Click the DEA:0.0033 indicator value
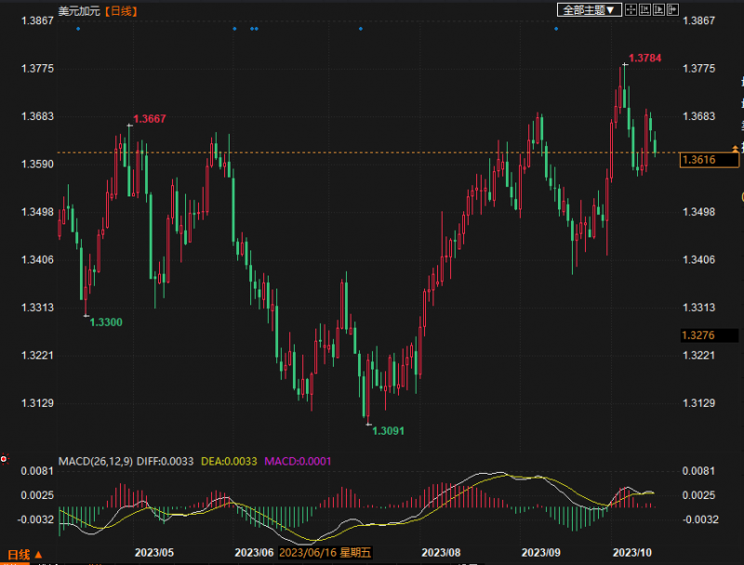This screenshot has width=744, height=565. click(226, 461)
